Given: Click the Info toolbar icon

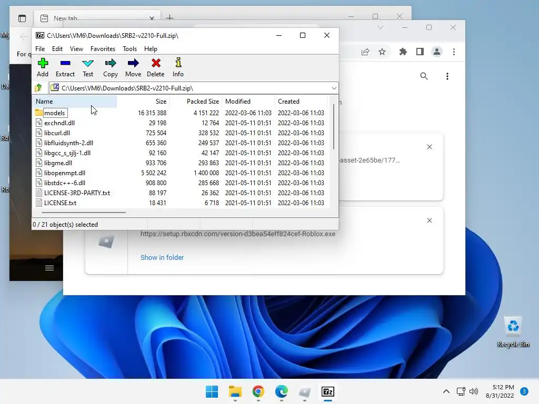Looking at the screenshot, I should [x=178, y=67].
